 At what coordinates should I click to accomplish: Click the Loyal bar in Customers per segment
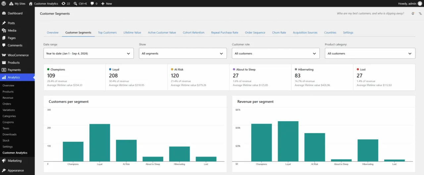[100, 143]
